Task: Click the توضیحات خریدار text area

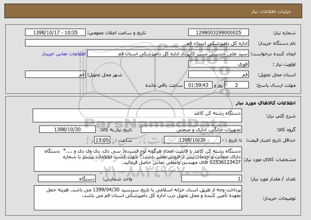Action: coord(138,198)
